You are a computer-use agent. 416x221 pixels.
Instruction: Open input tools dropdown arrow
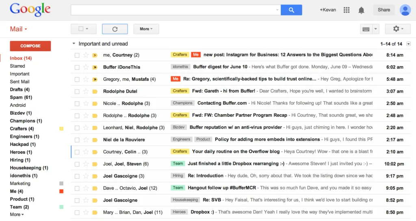point(375,29)
